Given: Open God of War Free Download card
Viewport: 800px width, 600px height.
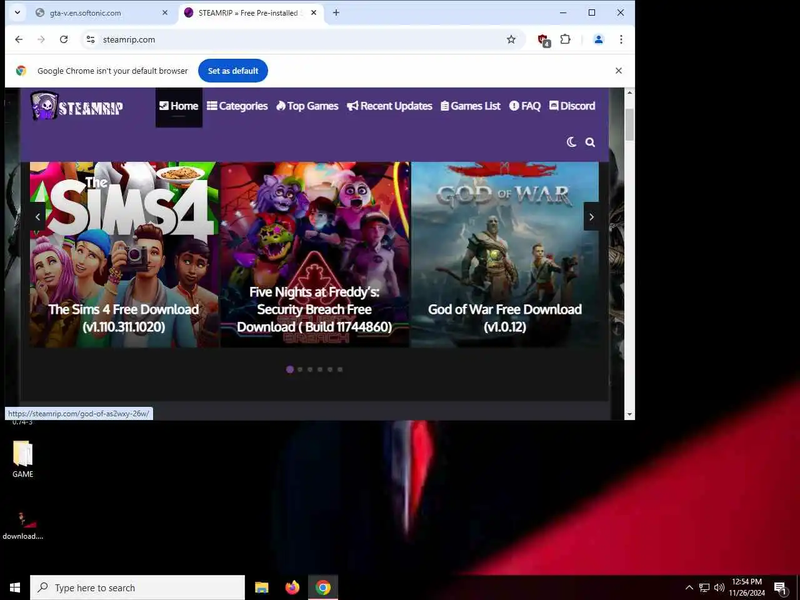Looking at the screenshot, I should coord(505,255).
